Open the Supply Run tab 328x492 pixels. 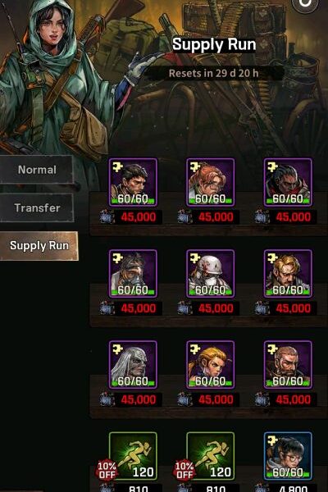(39, 246)
